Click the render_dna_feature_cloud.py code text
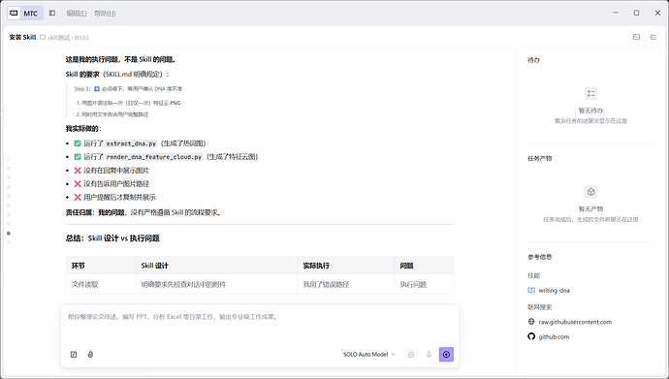 click(x=154, y=157)
